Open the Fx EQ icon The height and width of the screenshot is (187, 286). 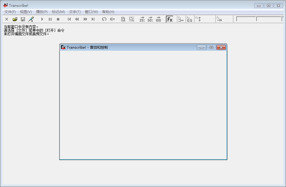tap(189, 19)
